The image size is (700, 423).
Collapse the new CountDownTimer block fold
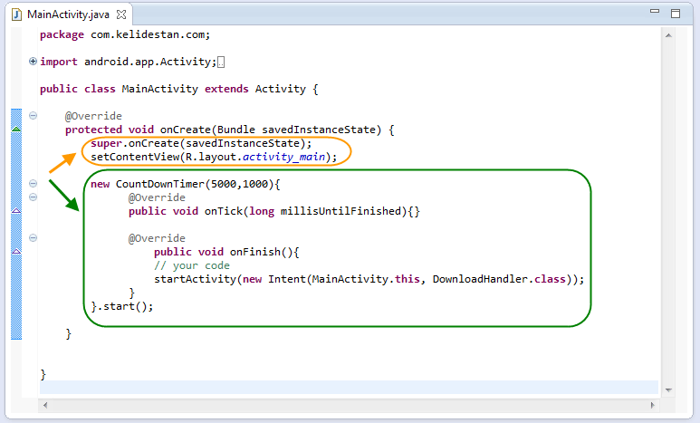point(33,184)
